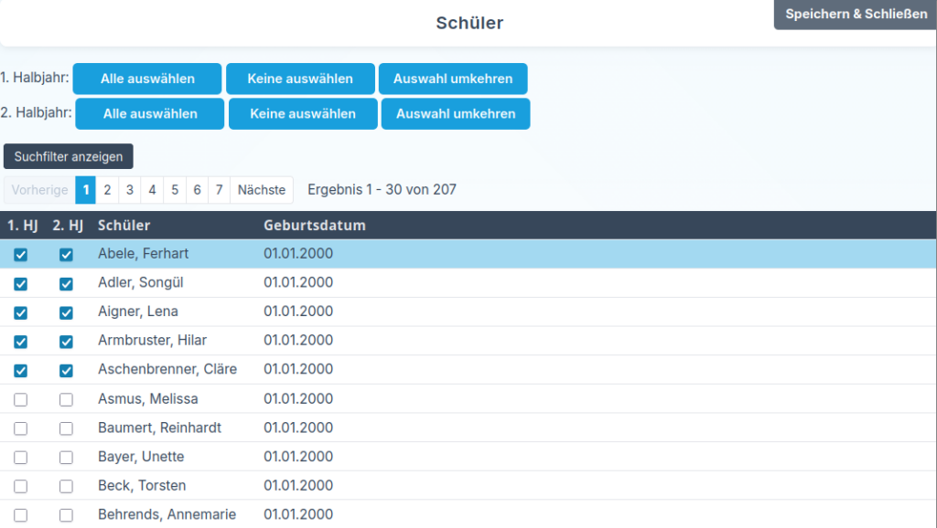This screenshot has width=937, height=528.
Task: Enable 2. HJ for Baumert, Reinhardt
Action: (x=66, y=428)
